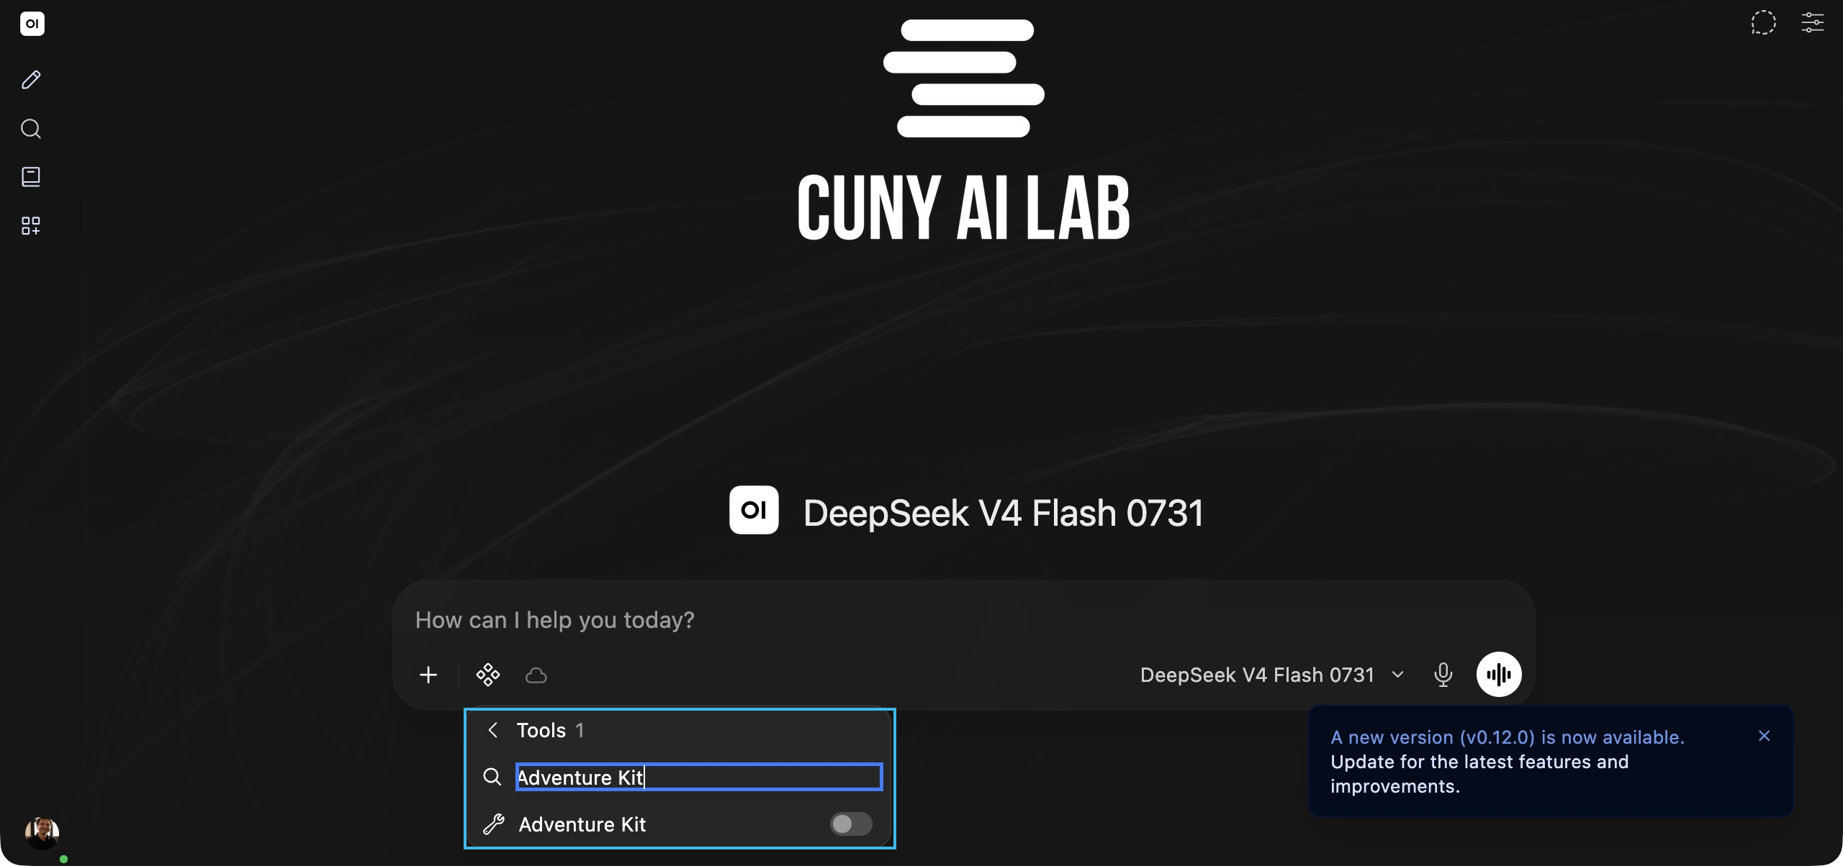Click the cloud icon in input bar
This screenshot has height=866, width=1843.
536,675
